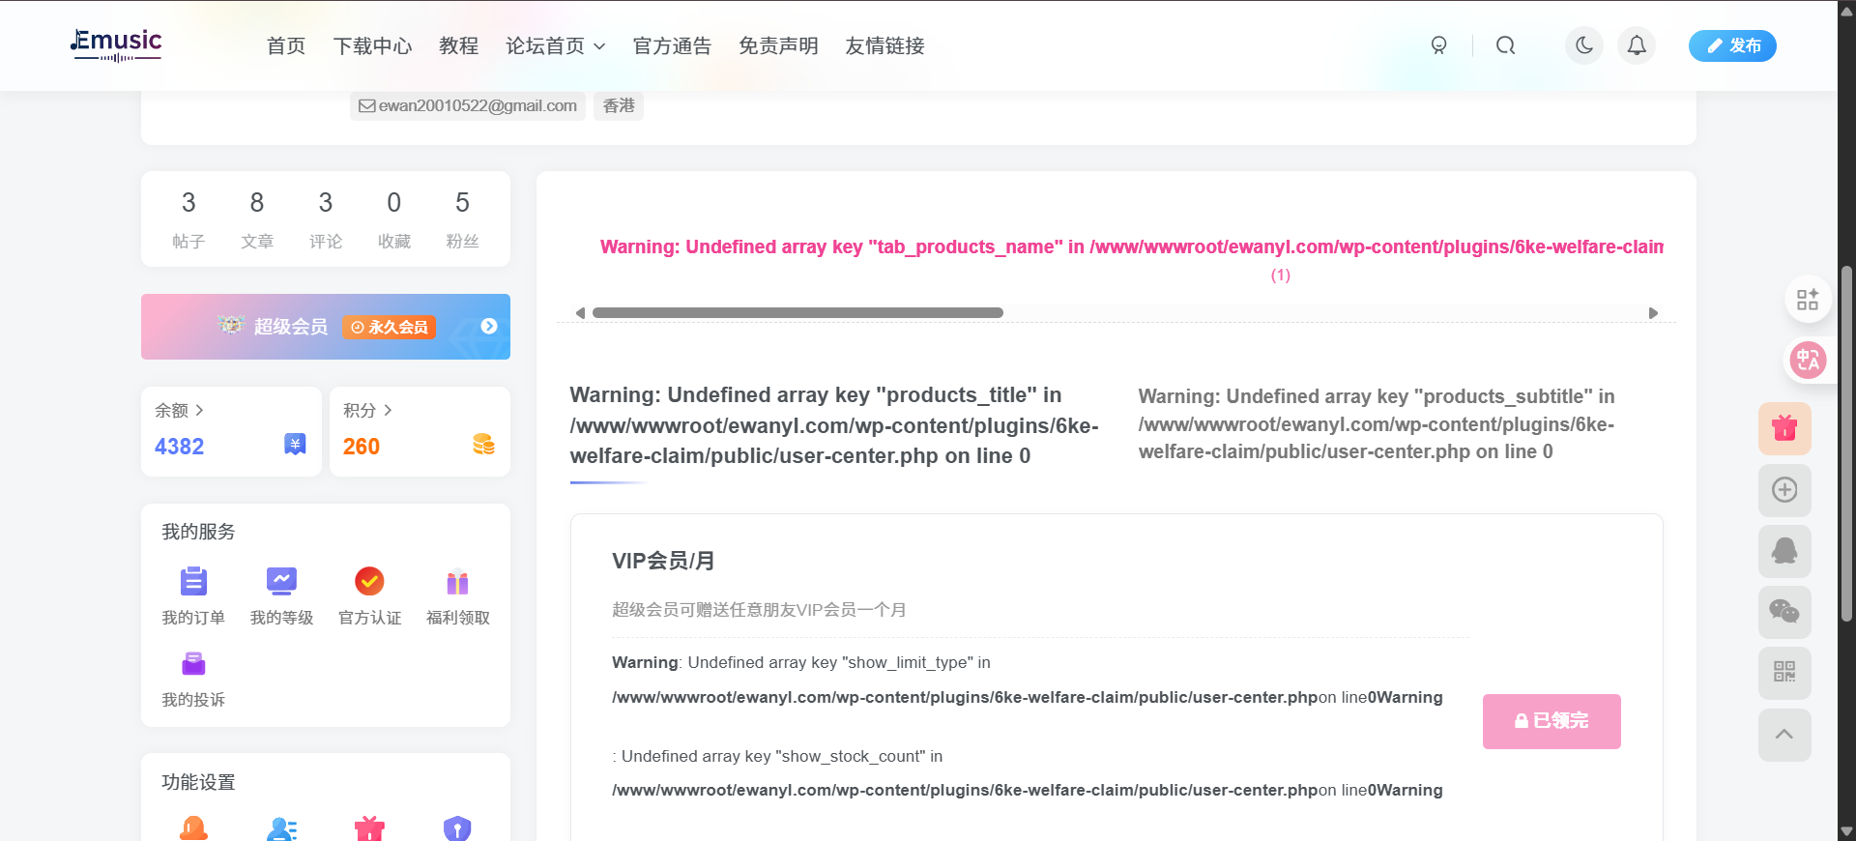The width and height of the screenshot is (1856, 841).
Task: Click the 永久会员 badge
Action: (389, 327)
